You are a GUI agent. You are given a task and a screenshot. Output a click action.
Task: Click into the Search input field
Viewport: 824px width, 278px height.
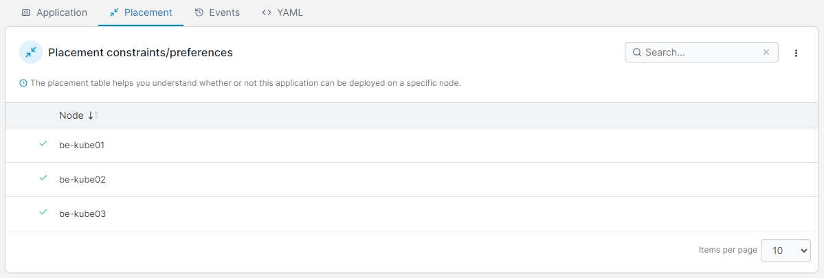click(x=701, y=52)
